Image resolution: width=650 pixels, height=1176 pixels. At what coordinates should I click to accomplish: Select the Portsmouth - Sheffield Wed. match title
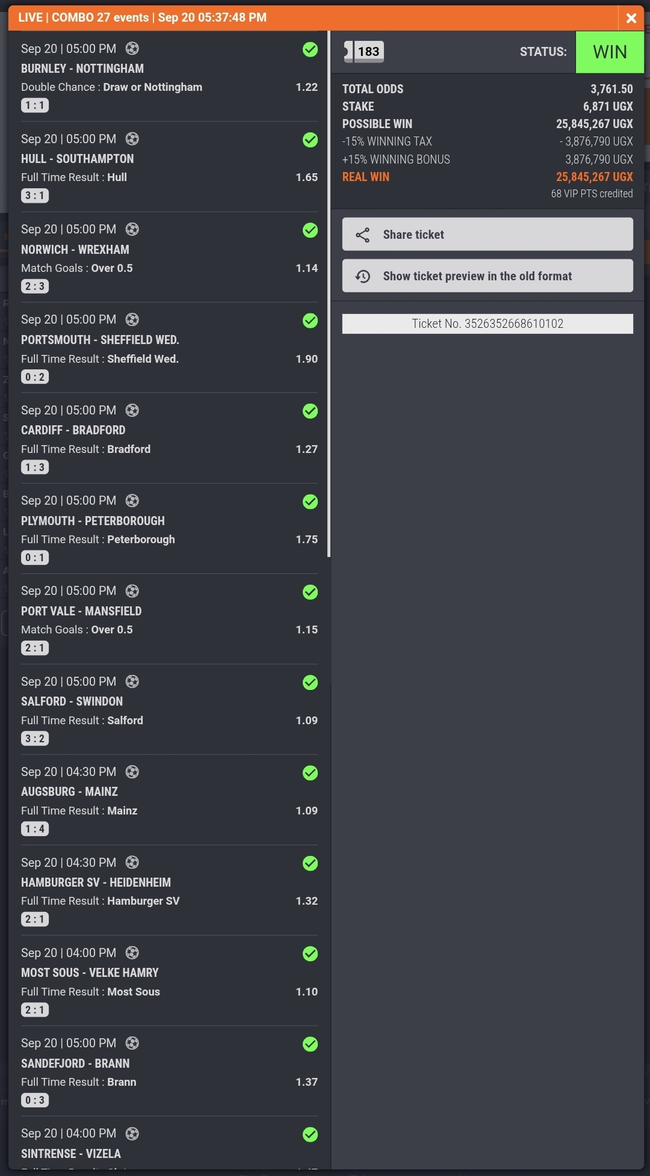coord(100,340)
